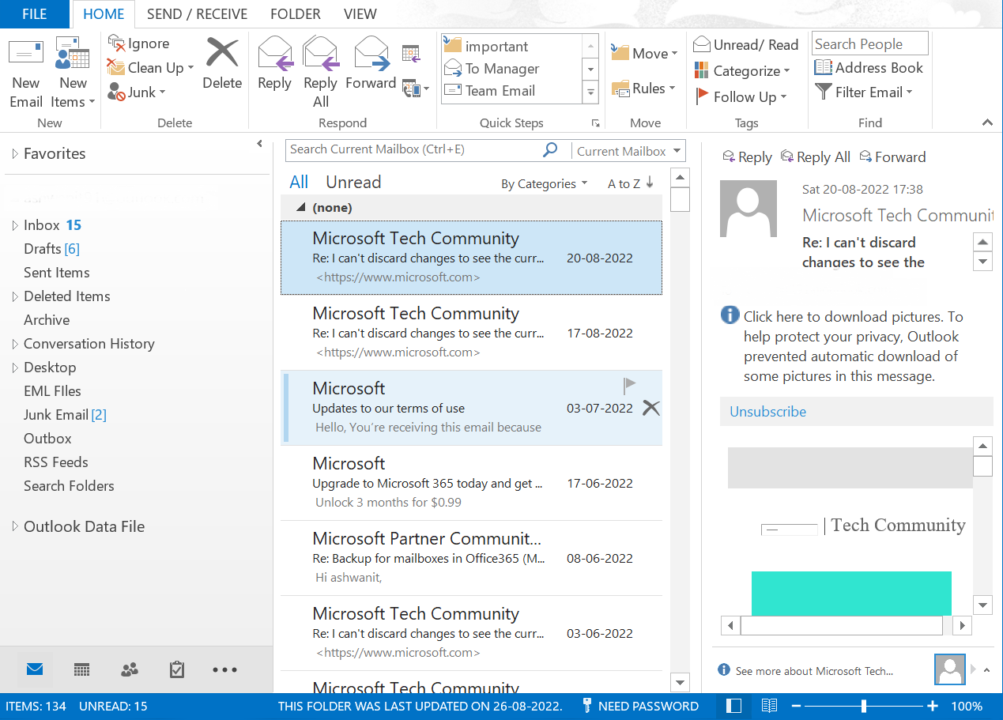
Task: Expand the Deleted Items folder
Action: [x=15, y=296]
